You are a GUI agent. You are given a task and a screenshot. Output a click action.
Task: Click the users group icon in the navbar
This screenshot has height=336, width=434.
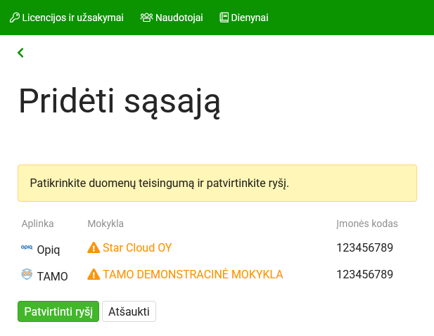(146, 18)
